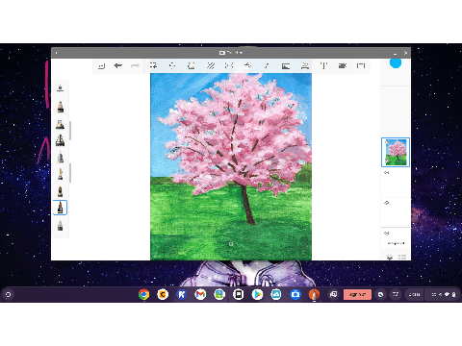Redo with the greyed right arrow
Viewport: 462px width, 346px height.
(x=135, y=65)
